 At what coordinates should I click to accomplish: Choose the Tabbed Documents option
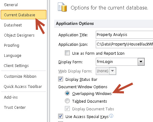tap(67, 101)
